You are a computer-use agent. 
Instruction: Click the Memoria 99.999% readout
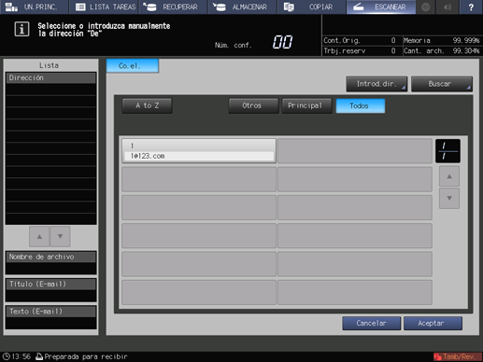441,40
